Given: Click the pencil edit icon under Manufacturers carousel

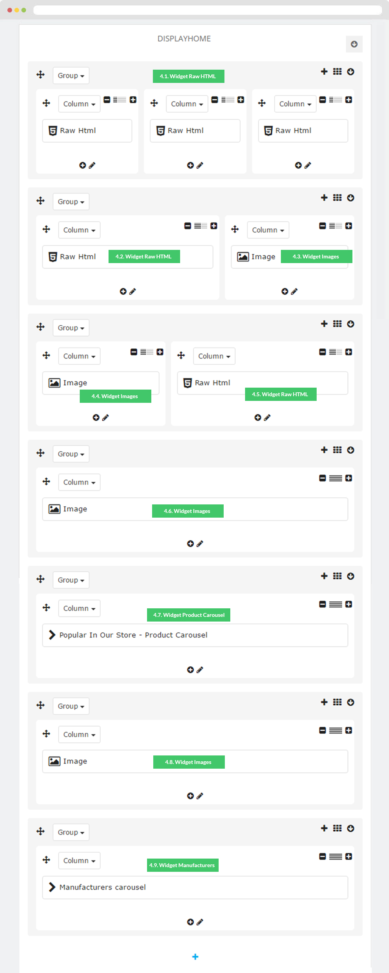Looking at the screenshot, I should coord(200,922).
